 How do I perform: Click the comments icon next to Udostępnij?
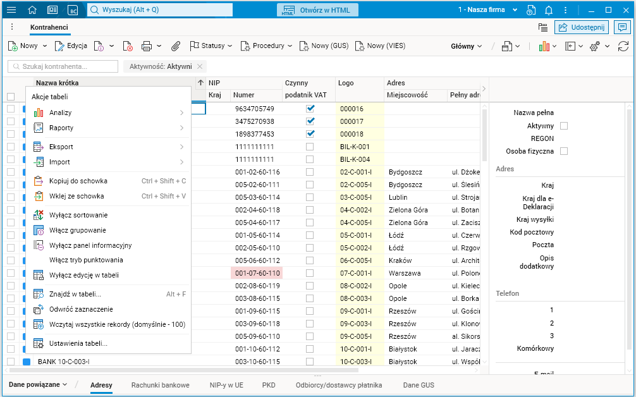pyautogui.click(x=622, y=27)
